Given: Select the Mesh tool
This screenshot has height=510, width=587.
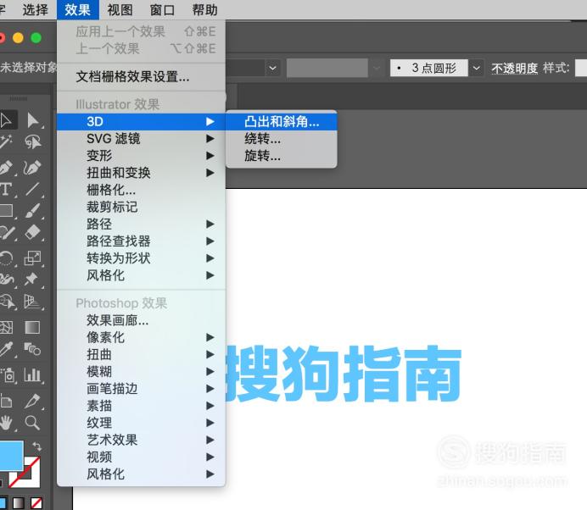Looking at the screenshot, I should [6, 328].
